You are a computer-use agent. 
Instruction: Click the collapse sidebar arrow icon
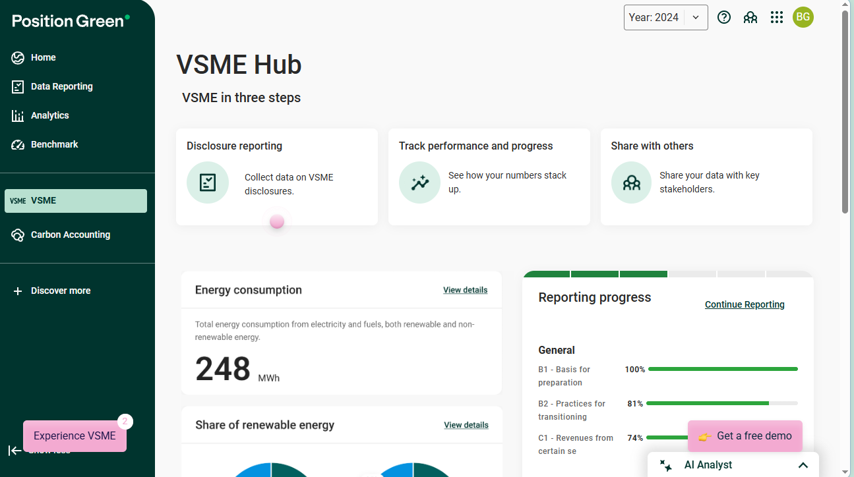(x=15, y=451)
